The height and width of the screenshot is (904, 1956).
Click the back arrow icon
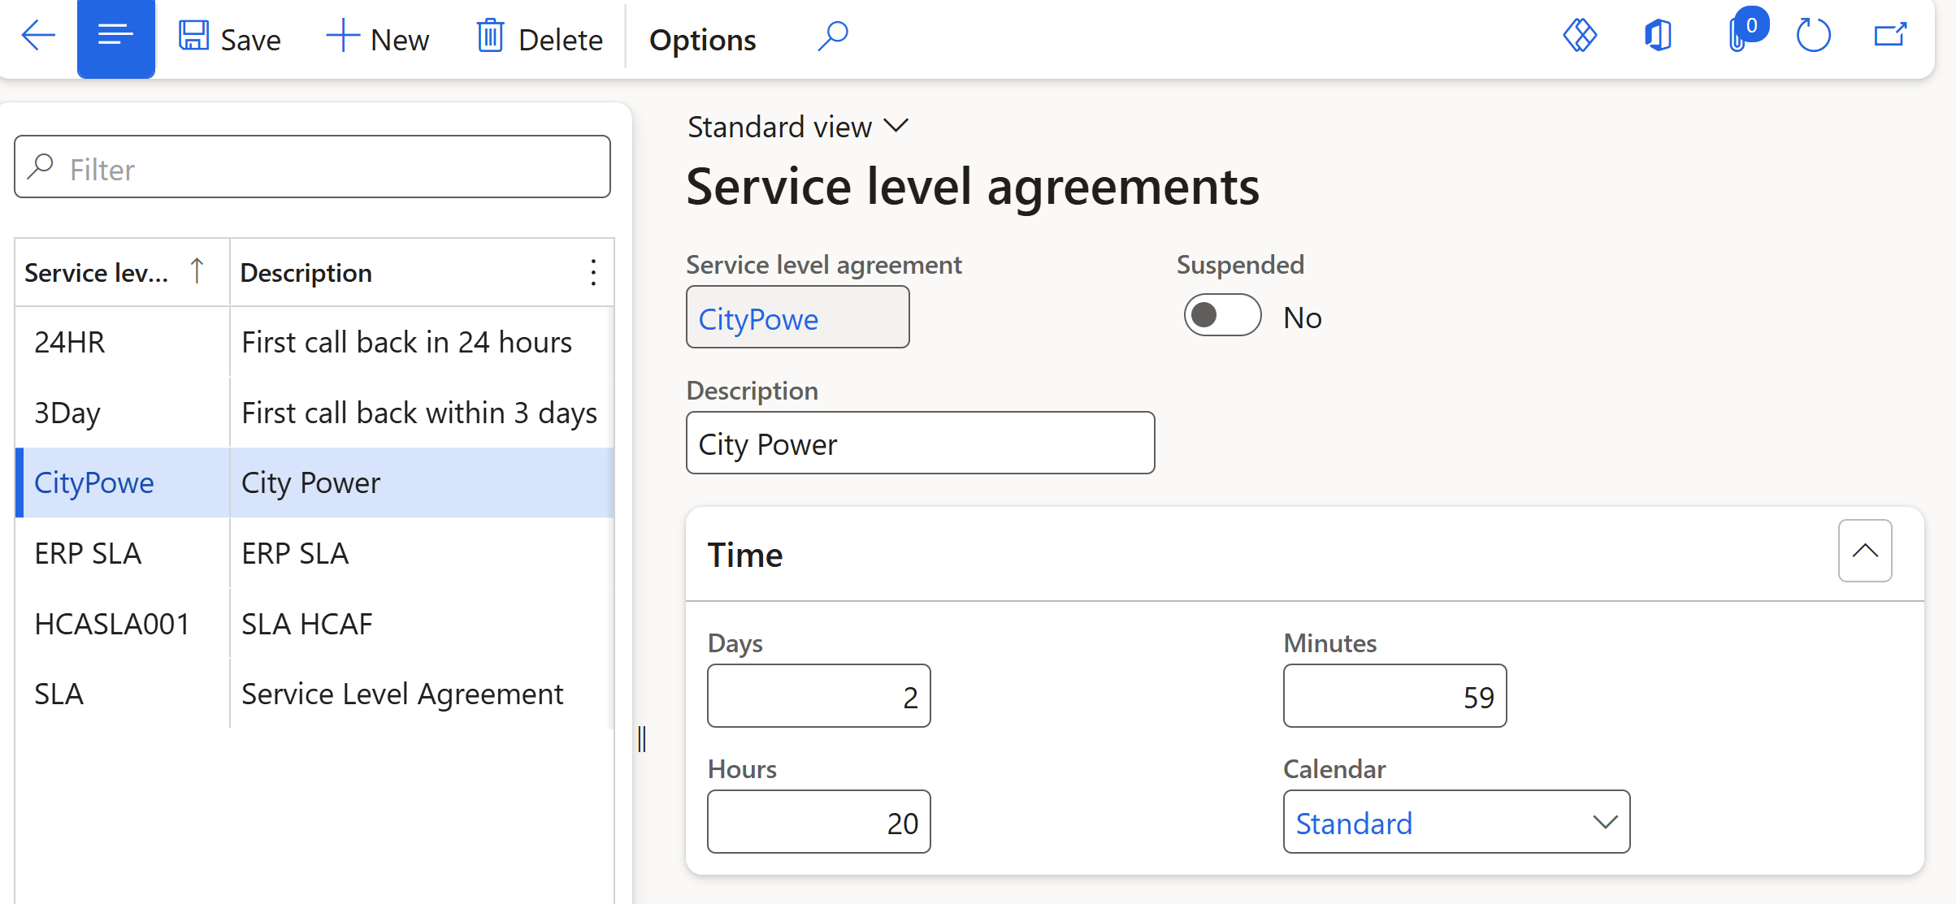pyautogui.click(x=38, y=37)
